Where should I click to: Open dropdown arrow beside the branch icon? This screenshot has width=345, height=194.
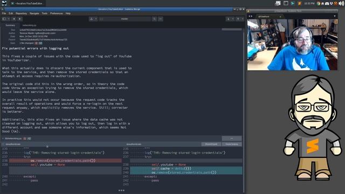point(96,19)
